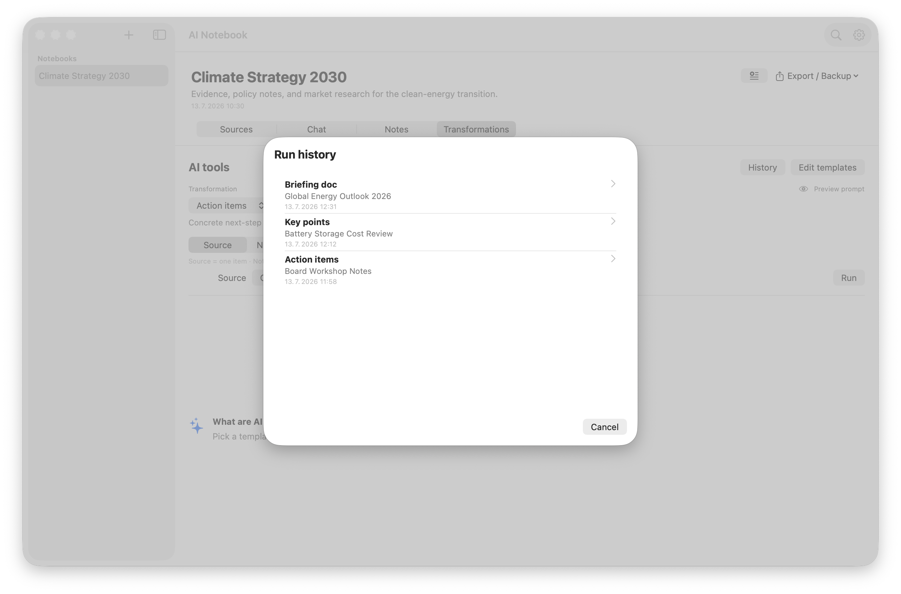The image size is (901, 594).
Task: Click timestamp 13. 7. 2026 12:12
Action: tap(310, 244)
